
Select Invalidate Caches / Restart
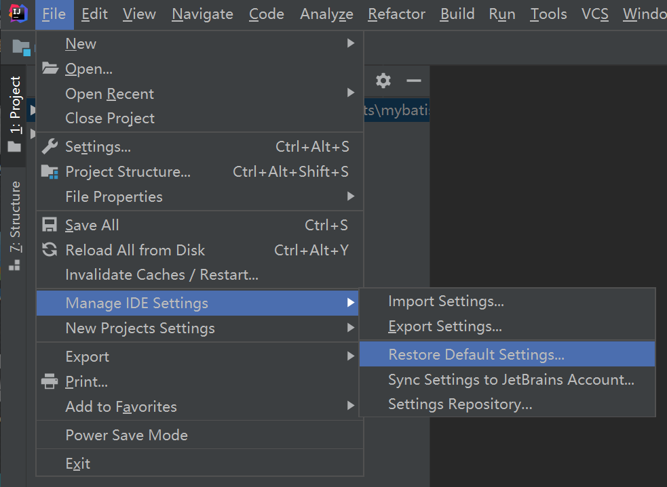(x=161, y=274)
